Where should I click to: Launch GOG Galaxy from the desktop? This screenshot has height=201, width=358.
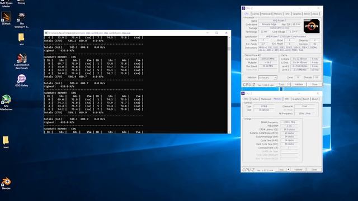[x=22, y=80]
